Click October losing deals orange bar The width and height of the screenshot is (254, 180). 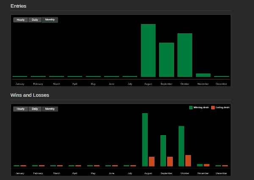(x=188, y=161)
